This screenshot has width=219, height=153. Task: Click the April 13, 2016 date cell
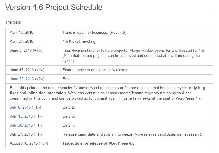pos(32,33)
